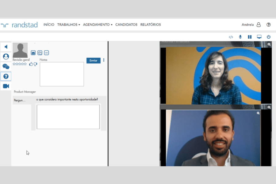Give a thumbs down rating
This screenshot has height=184, width=276.
click(x=35, y=64)
